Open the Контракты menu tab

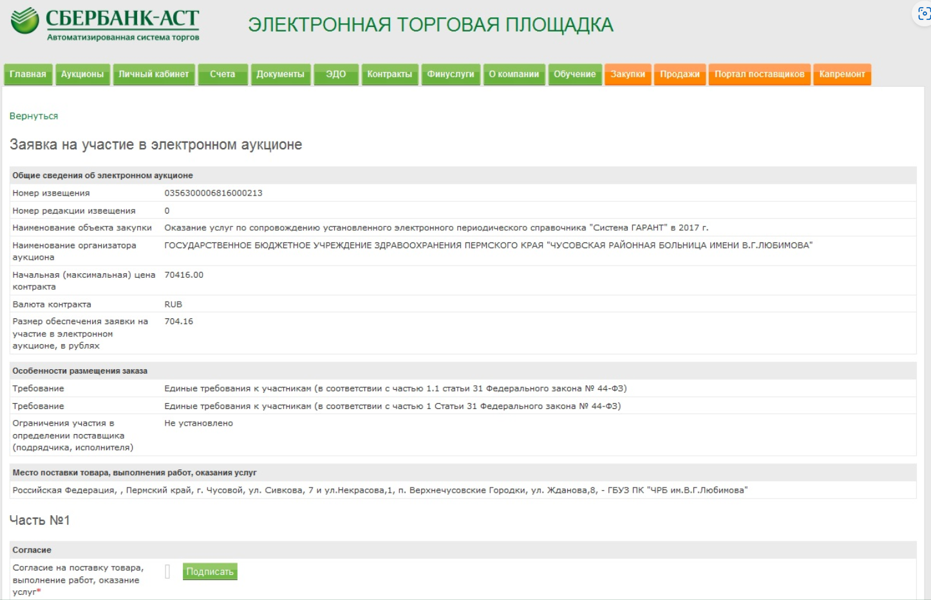coord(390,74)
